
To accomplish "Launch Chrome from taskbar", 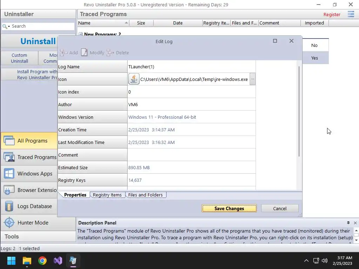I will tap(42, 261).
